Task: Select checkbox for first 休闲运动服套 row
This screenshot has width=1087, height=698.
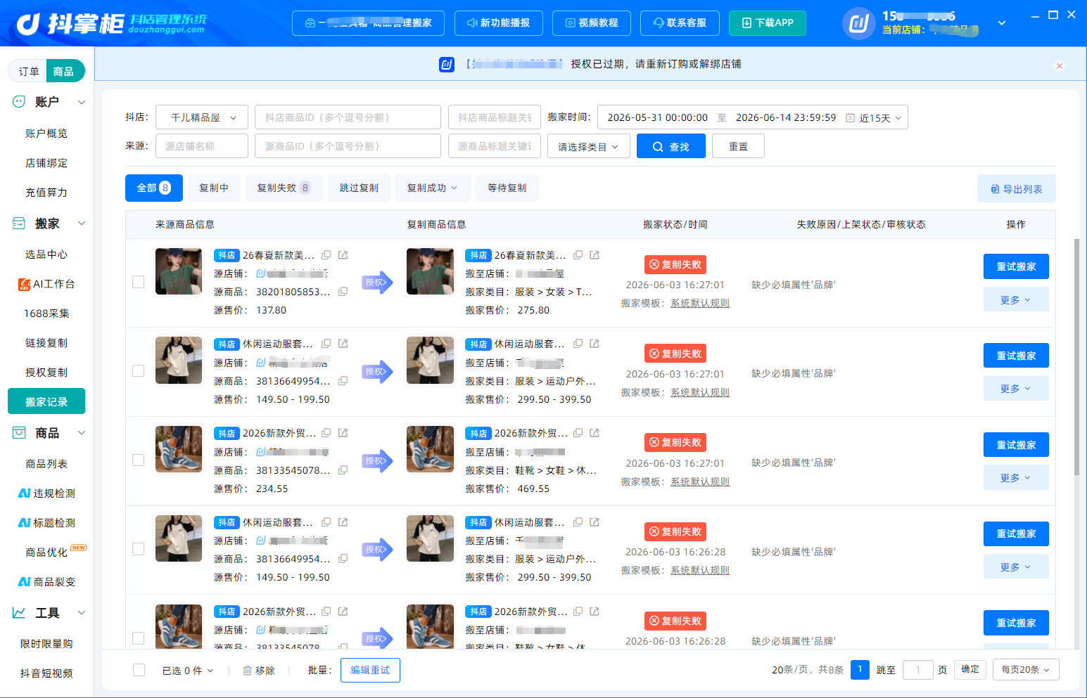Action: pyautogui.click(x=139, y=370)
